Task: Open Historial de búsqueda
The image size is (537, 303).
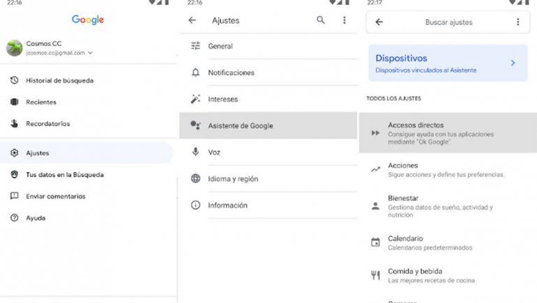Action: pos(59,81)
